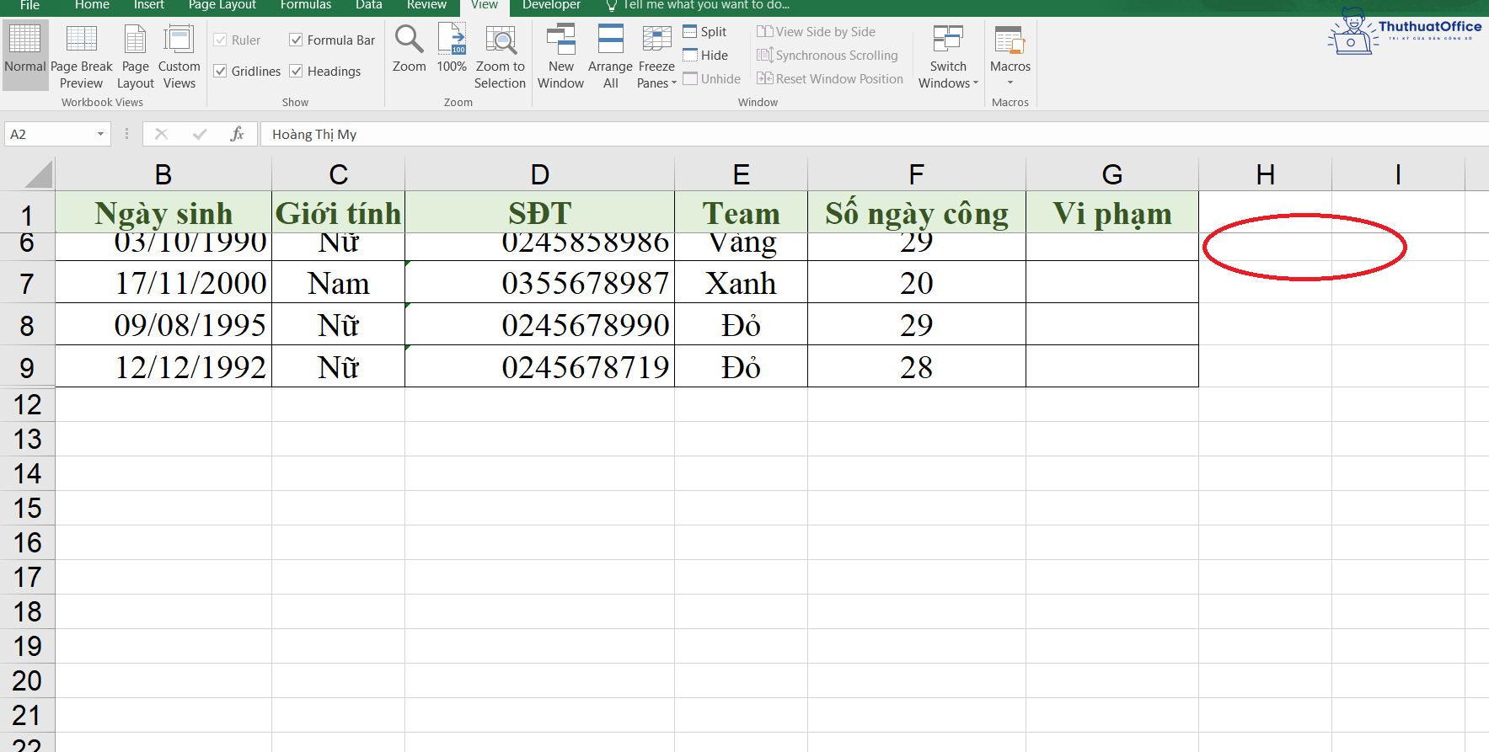Select the cell containing 20 work days

[917, 283]
